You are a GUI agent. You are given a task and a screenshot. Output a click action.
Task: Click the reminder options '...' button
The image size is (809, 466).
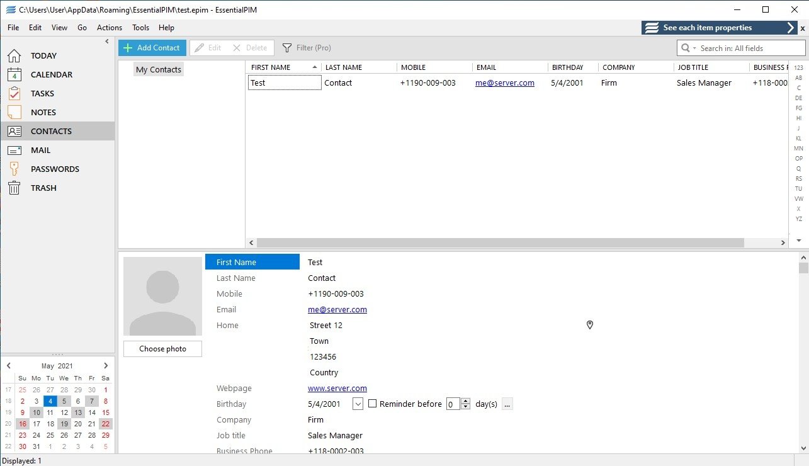point(507,404)
